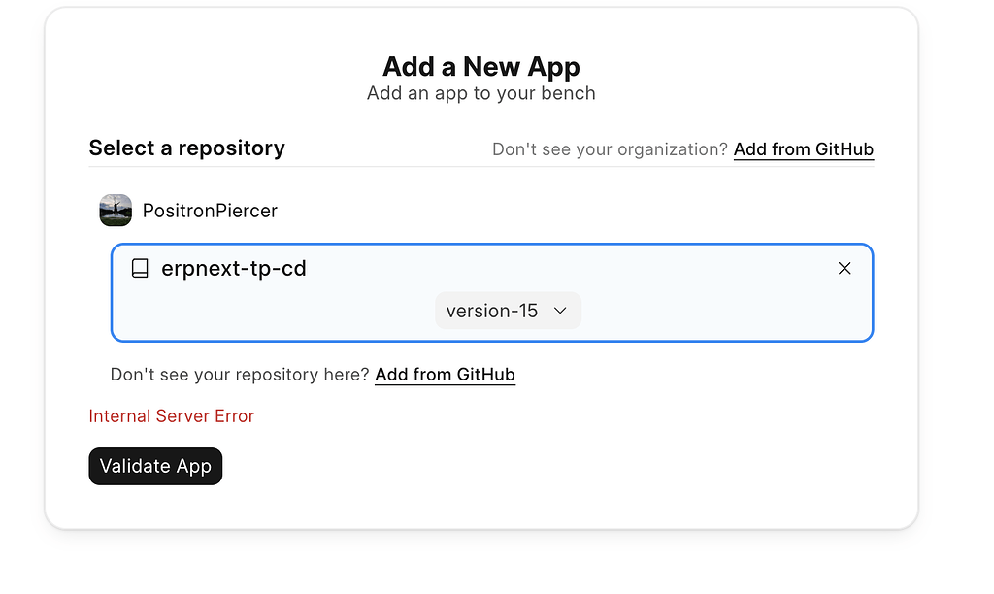Open the Add from GitHub link beside organization prompt
994x594 pixels.
[x=803, y=149]
